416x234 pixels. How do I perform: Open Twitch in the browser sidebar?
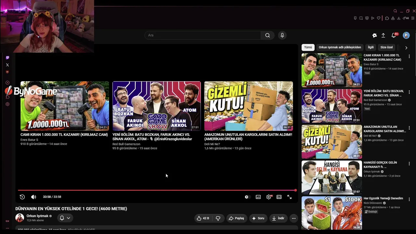(x=7, y=58)
